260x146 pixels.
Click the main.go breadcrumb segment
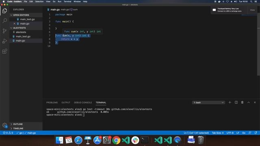click(x=65, y=10)
